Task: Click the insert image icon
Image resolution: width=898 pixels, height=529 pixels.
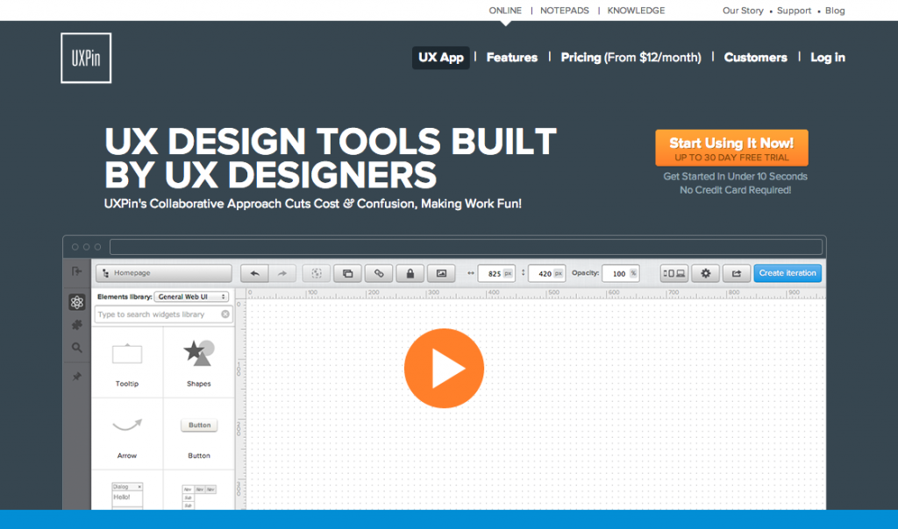Action: (x=441, y=273)
